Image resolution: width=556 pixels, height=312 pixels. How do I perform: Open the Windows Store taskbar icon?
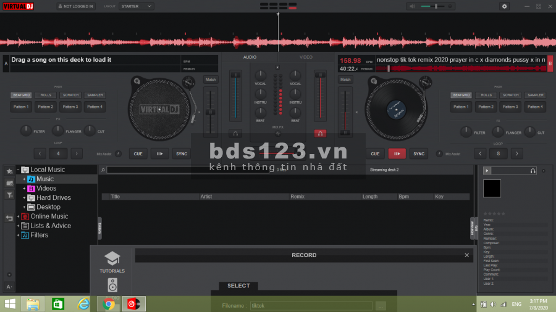[58, 304]
